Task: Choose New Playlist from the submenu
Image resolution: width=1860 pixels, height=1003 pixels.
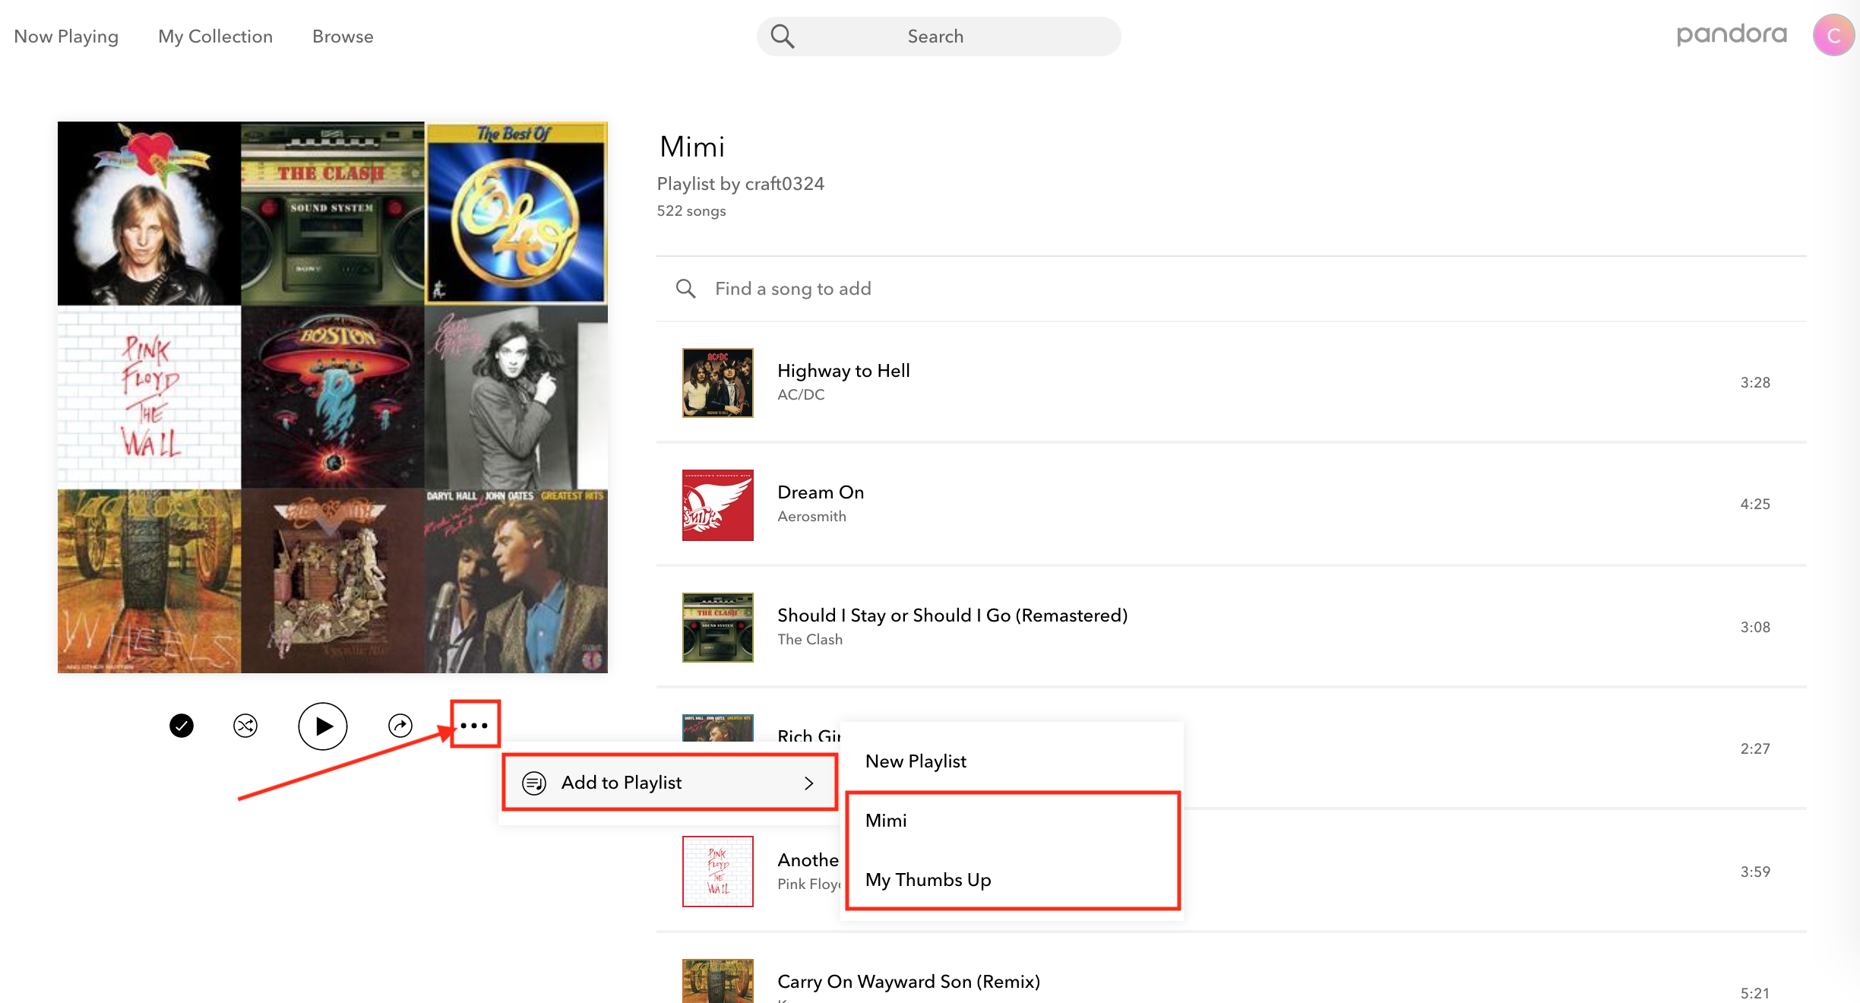Action: point(916,761)
